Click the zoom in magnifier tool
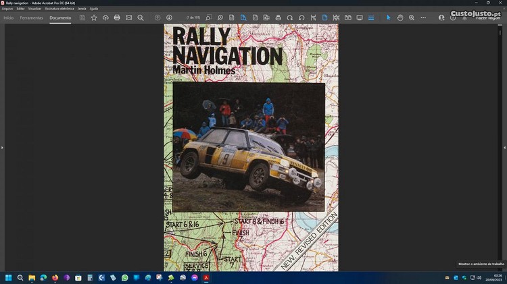This screenshot has width=507, height=284. tap(412, 18)
